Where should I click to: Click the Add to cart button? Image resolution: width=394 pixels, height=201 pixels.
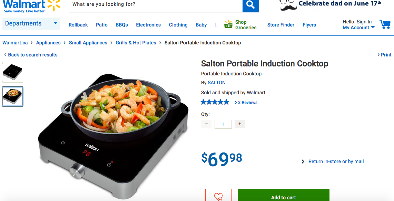click(x=284, y=195)
